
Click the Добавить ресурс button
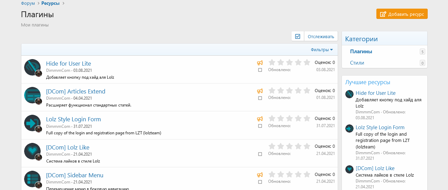pos(402,14)
